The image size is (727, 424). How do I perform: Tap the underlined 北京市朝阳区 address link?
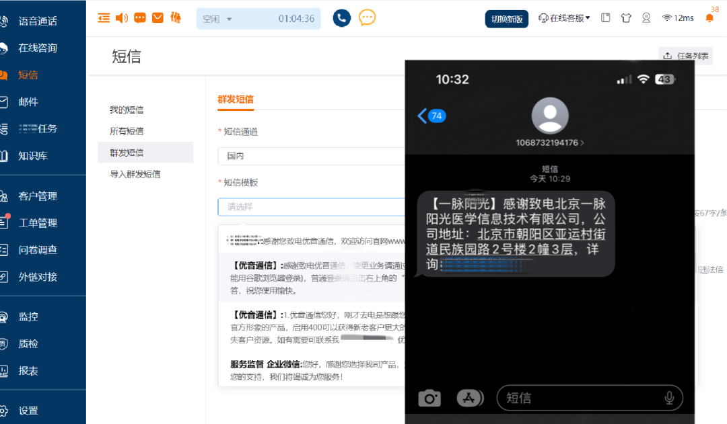coord(516,242)
